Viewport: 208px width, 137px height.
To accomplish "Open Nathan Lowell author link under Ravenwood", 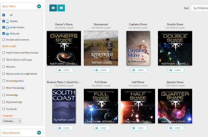I will [102, 28].
